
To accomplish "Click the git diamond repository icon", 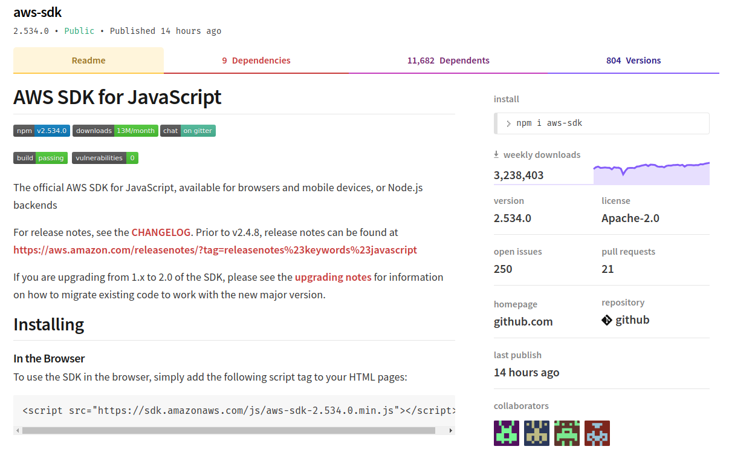I will pos(607,320).
